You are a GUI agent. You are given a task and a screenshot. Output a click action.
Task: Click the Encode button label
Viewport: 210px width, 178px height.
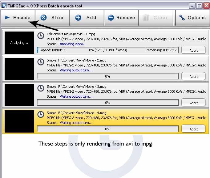click(x=22, y=18)
